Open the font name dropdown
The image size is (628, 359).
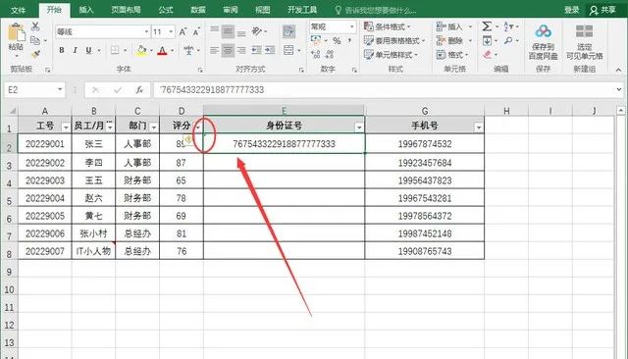[146, 32]
